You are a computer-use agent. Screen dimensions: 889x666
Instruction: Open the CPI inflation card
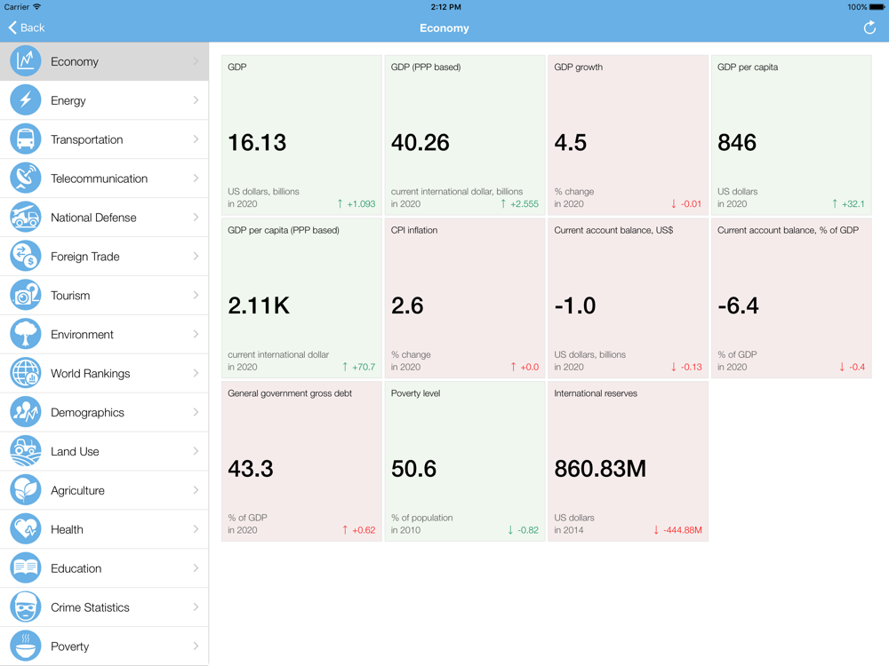point(465,298)
